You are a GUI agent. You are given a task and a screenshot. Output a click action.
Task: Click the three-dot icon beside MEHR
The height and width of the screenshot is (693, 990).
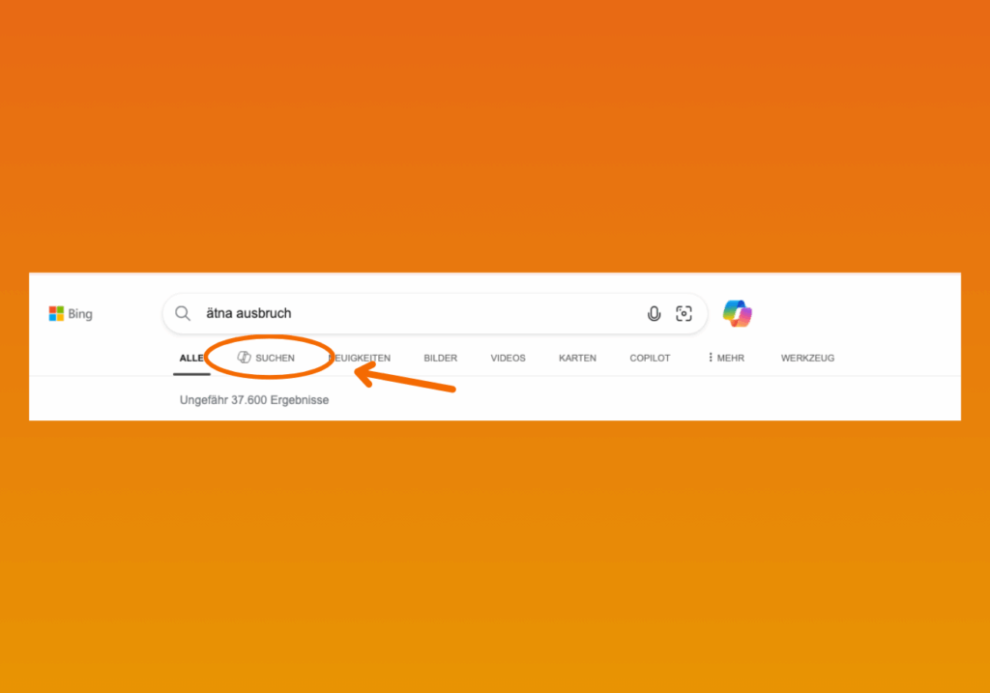(711, 358)
